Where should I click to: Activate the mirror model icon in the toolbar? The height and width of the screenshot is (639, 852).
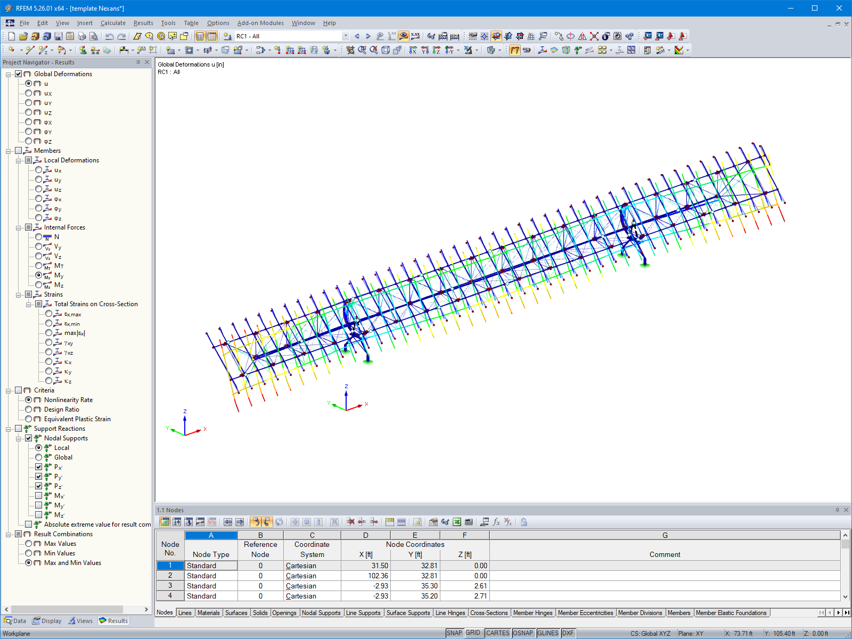pos(584,36)
